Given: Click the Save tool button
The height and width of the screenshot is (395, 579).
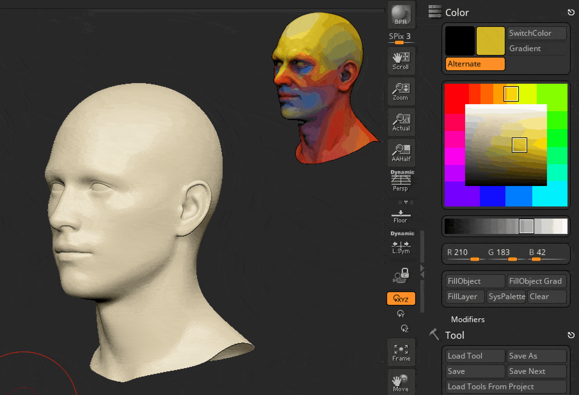Looking at the screenshot, I should click(475, 371).
